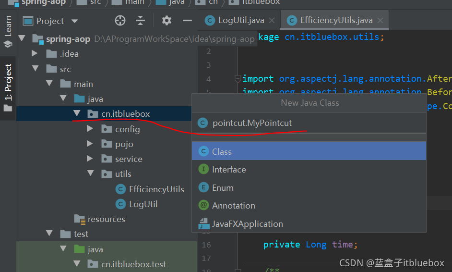Image resolution: width=452 pixels, height=272 pixels.
Task: Click the class name input field pointcut.MyPointcut
Action: pos(309,123)
